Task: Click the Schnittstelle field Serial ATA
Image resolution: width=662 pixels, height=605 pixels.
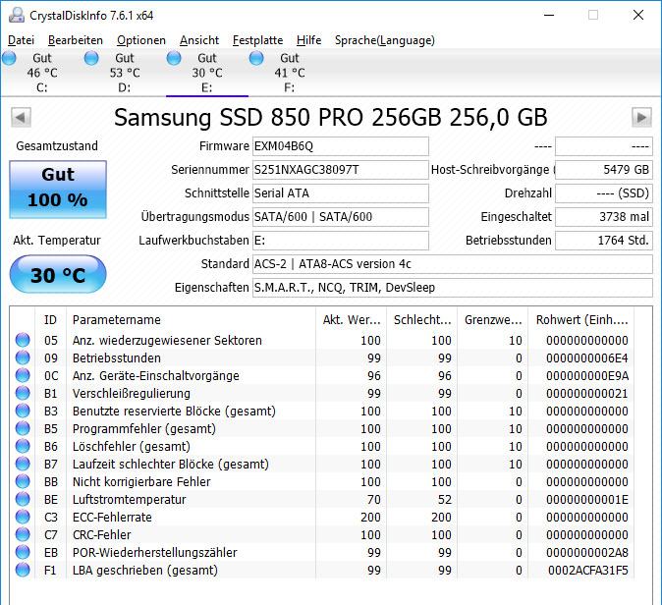Action: (x=340, y=193)
